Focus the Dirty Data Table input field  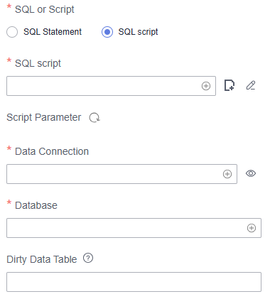(x=134, y=282)
